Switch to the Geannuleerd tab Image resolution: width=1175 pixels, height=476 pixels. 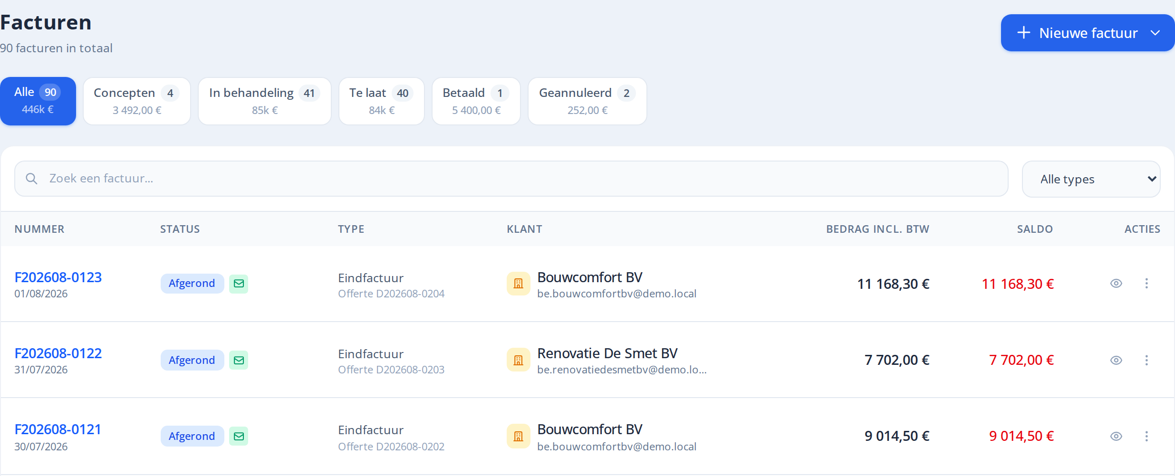[x=587, y=101]
